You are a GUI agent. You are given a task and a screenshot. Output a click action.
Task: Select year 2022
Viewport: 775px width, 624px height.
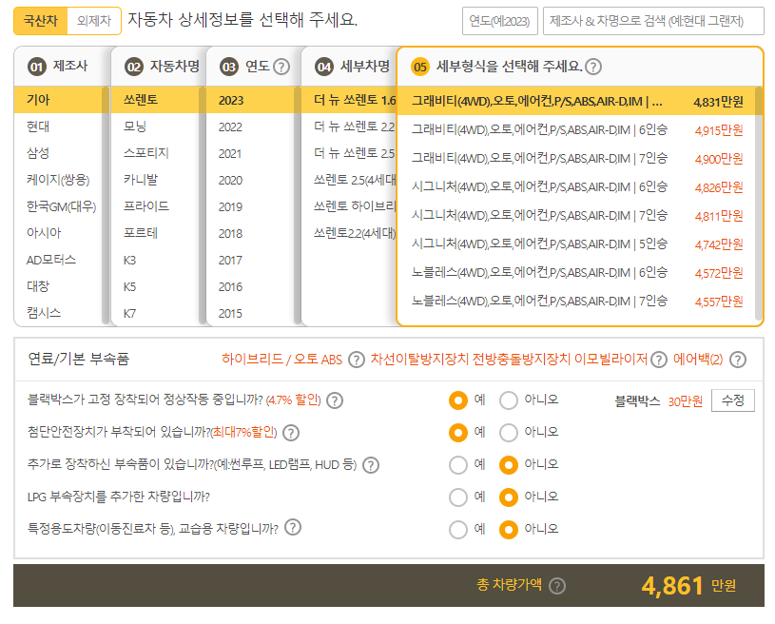coord(249,127)
